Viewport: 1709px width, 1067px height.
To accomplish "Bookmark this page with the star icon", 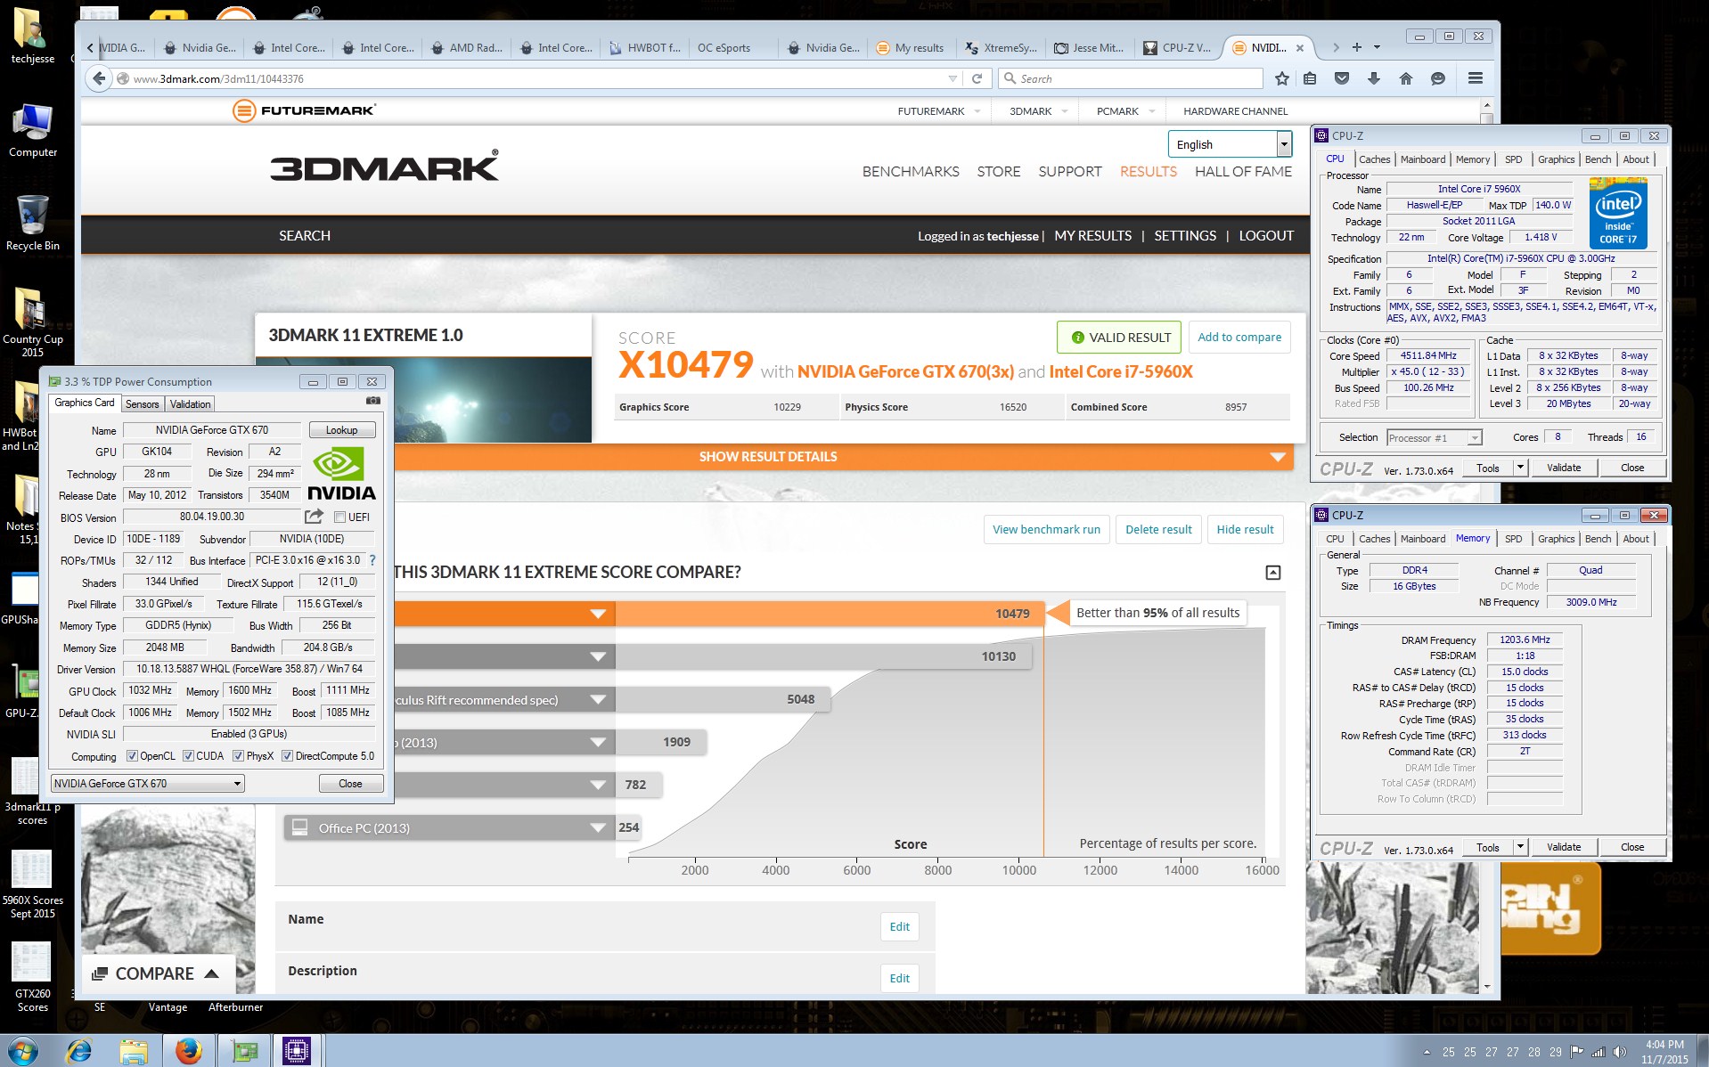I will pyautogui.click(x=1281, y=78).
